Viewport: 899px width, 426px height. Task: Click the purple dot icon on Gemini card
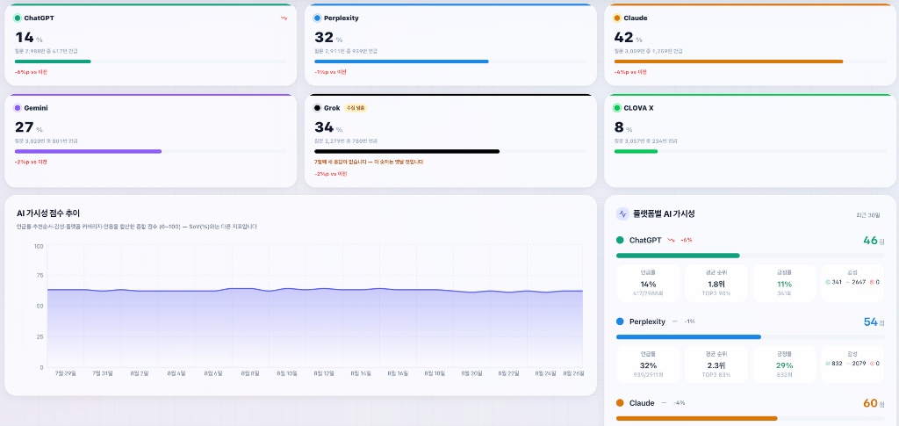[18, 108]
